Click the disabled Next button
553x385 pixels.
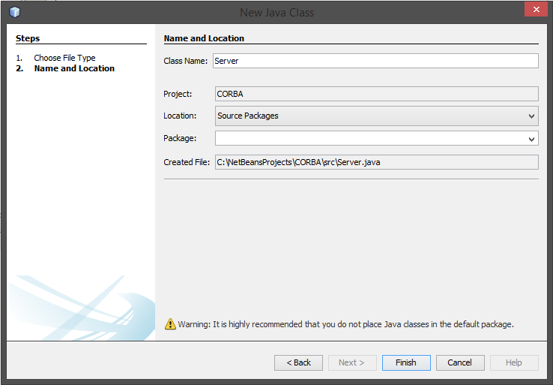pyautogui.click(x=352, y=362)
